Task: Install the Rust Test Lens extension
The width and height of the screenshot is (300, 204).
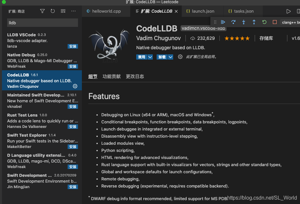Action: point(73,127)
